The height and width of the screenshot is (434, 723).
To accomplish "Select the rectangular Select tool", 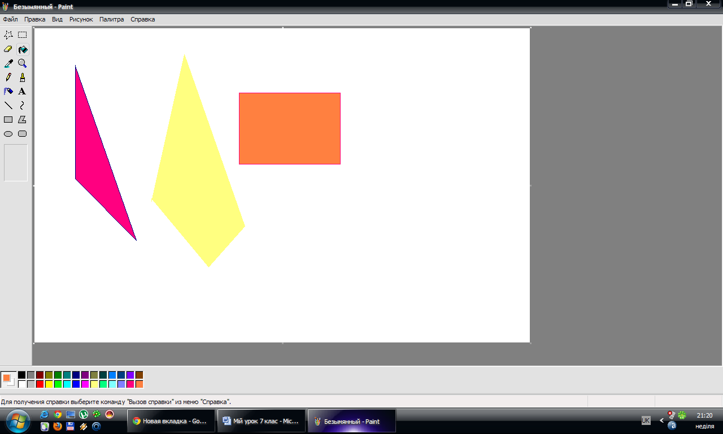I will click(x=23, y=35).
